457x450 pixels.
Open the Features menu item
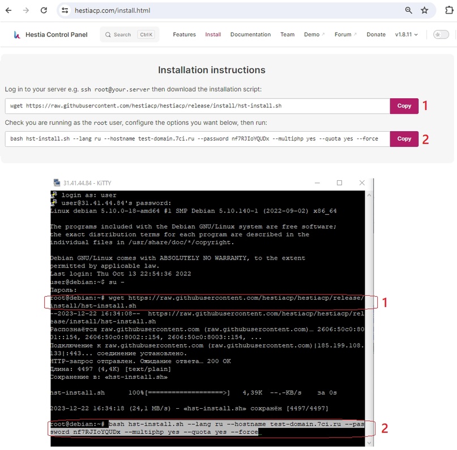[184, 34]
